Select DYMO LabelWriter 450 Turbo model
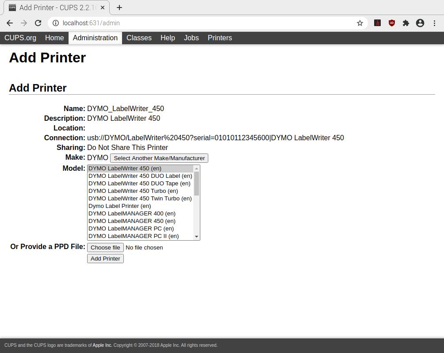The width and height of the screenshot is (444, 353). pos(133,191)
